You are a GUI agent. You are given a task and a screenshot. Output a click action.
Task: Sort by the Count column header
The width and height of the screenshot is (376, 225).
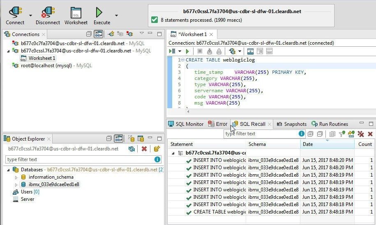[365, 144]
